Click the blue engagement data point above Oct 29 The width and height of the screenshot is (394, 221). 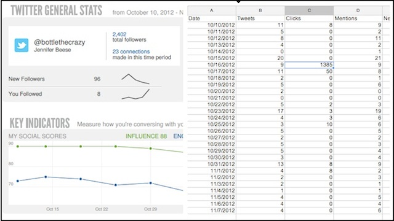point(150,183)
